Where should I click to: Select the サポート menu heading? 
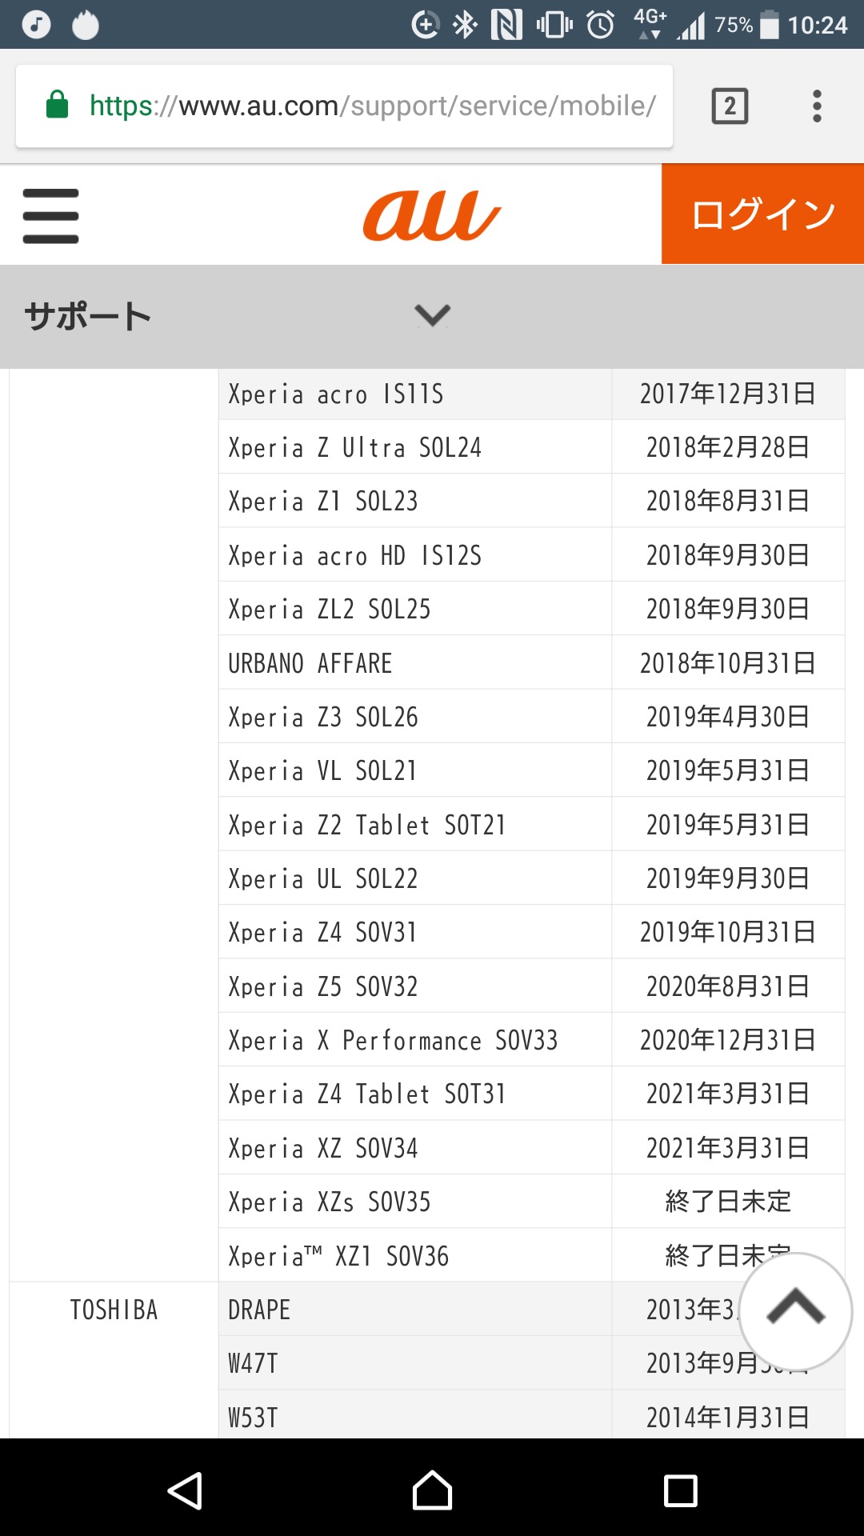tap(88, 316)
